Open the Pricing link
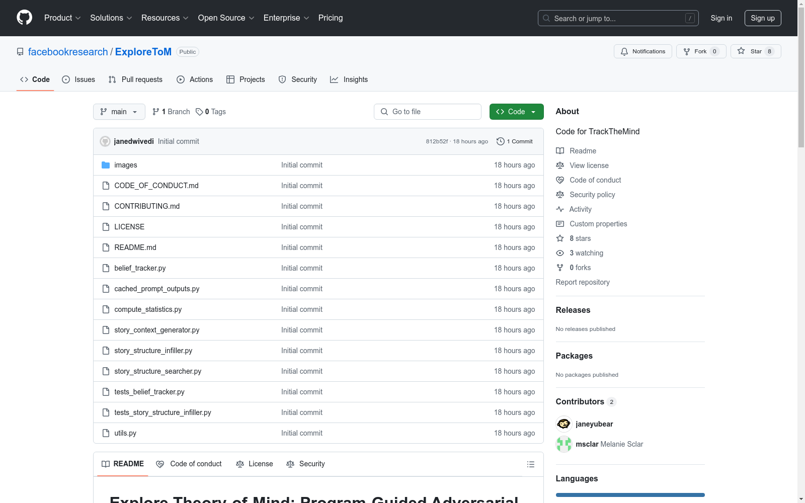The height and width of the screenshot is (503, 805). pos(331,18)
